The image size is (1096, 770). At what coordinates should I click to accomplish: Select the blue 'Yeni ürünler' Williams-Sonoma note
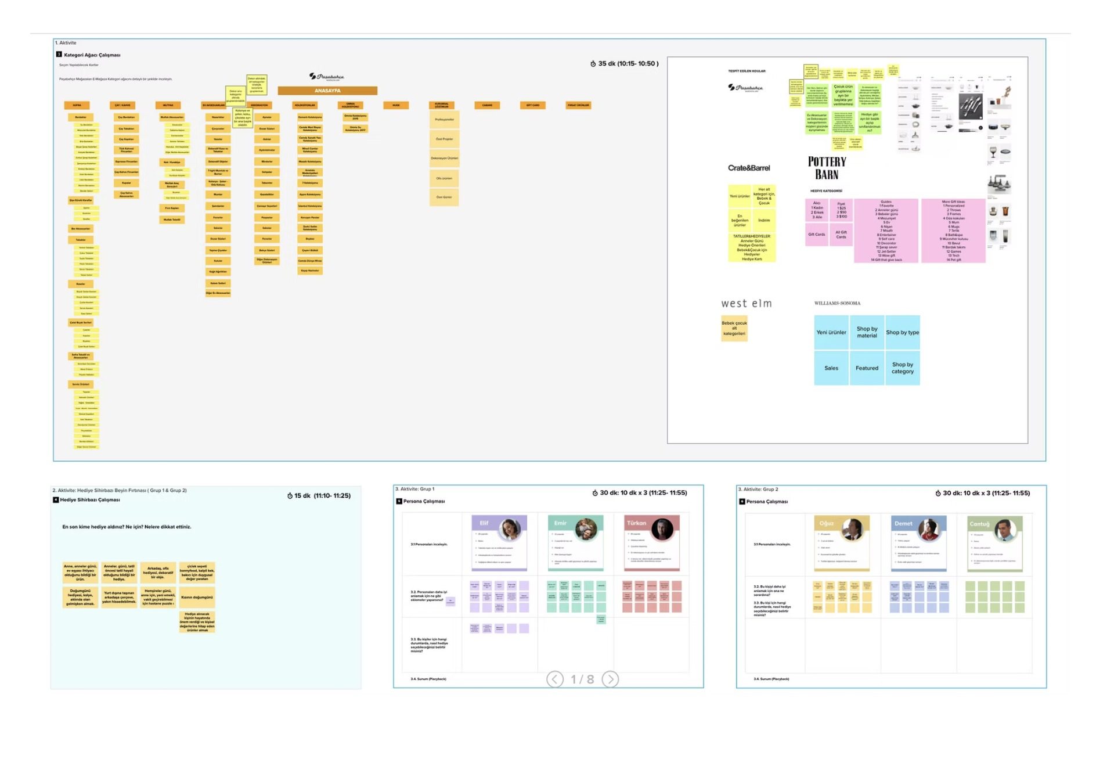tap(831, 332)
